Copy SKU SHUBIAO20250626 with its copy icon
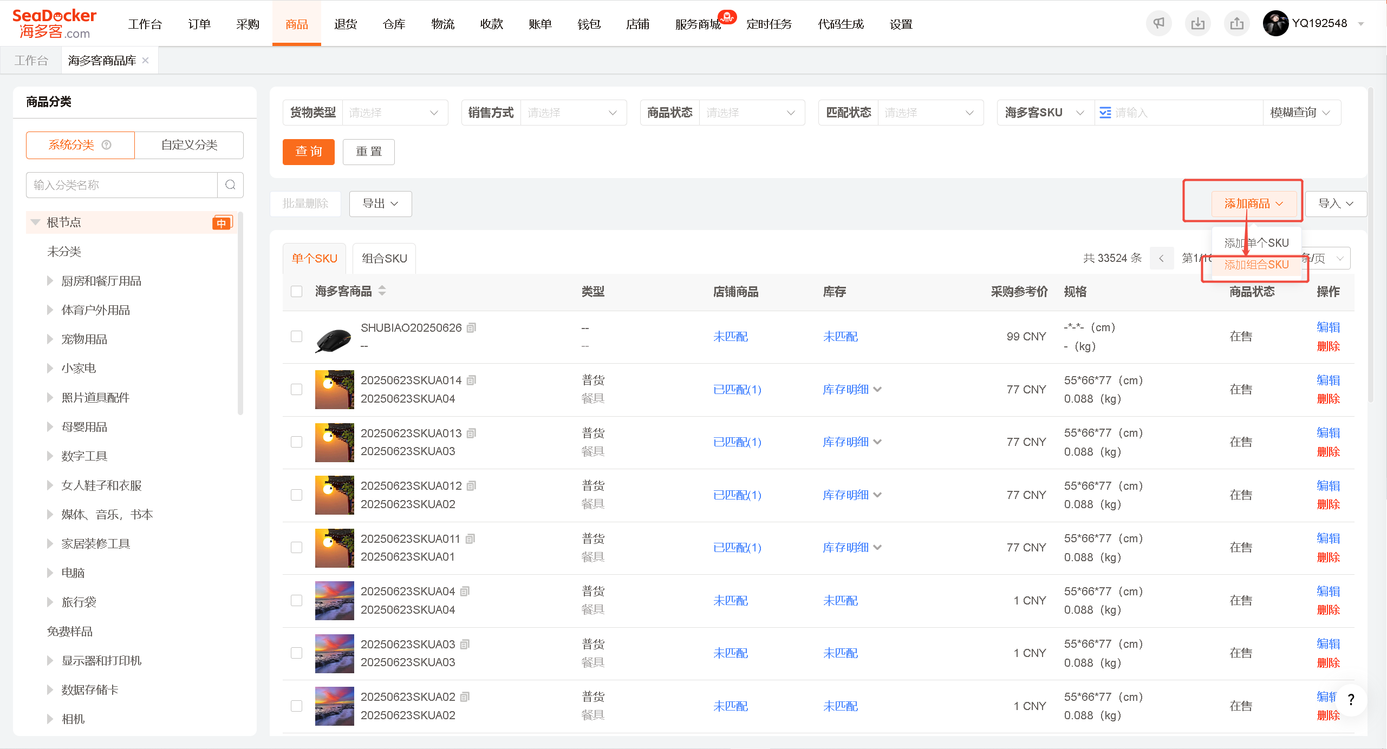1387x749 pixels. 472,328
